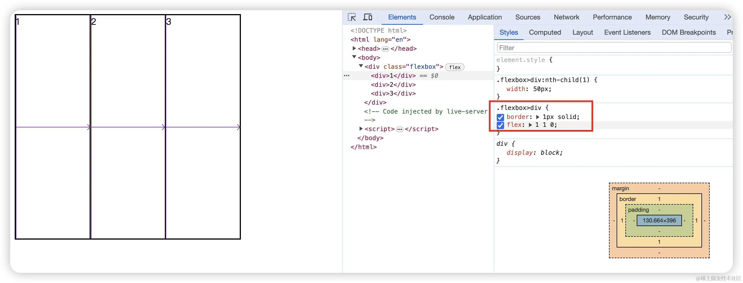This screenshot has width=743, height=283.
Task: Expand collapsed head ellipsis badge
Action: [x=385, y=49]
